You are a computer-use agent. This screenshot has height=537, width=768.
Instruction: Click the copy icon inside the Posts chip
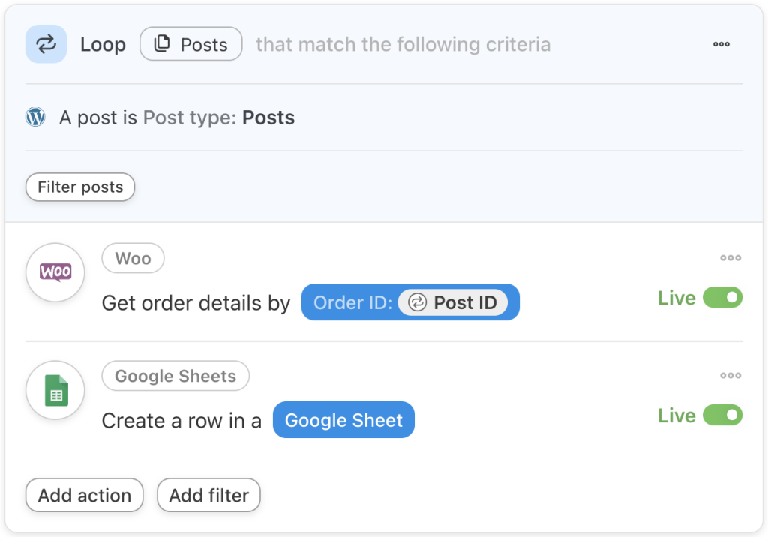[x=161, y=43]
